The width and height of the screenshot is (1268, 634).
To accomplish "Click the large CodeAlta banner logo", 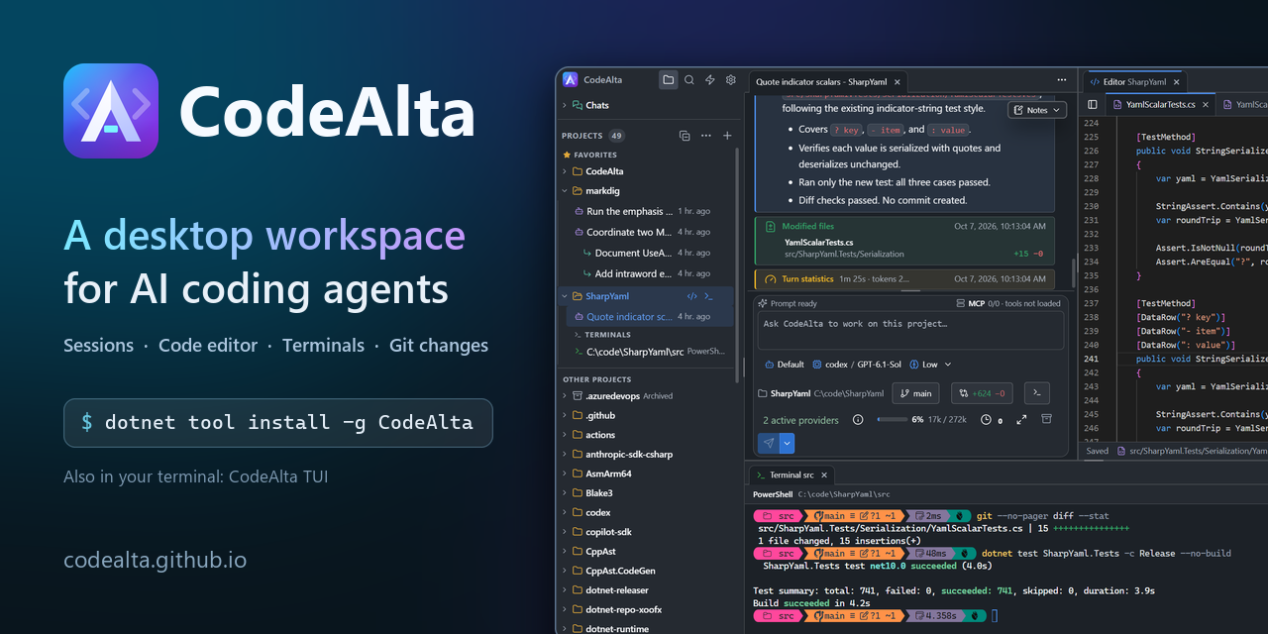I will point(111,111).
